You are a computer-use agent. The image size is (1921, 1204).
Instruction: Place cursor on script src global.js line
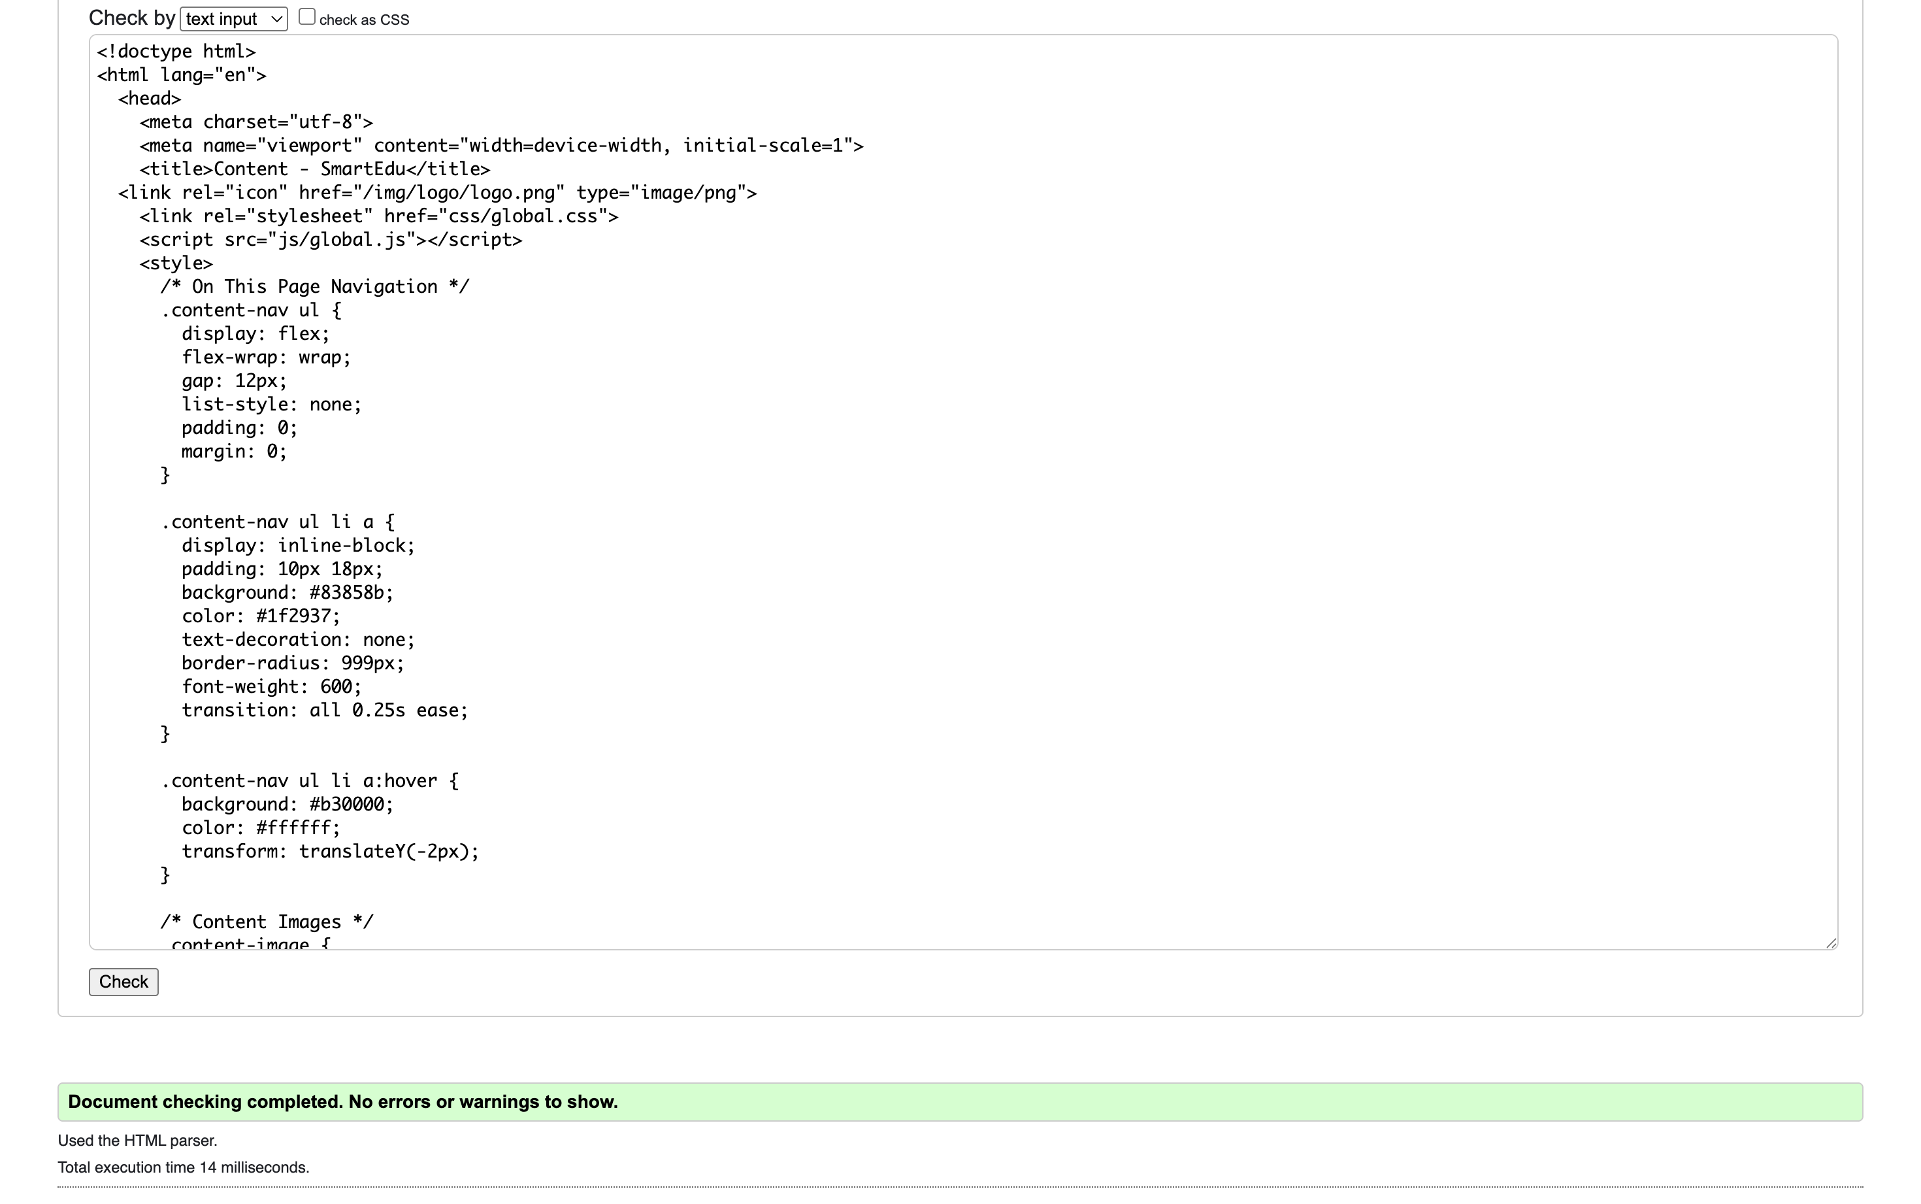click(x=330, y=240)
